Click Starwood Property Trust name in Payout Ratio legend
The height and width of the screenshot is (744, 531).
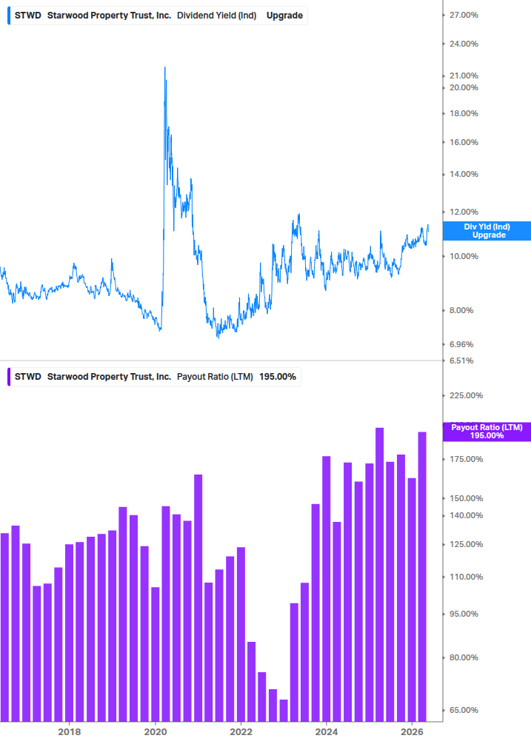coord(109,377)
